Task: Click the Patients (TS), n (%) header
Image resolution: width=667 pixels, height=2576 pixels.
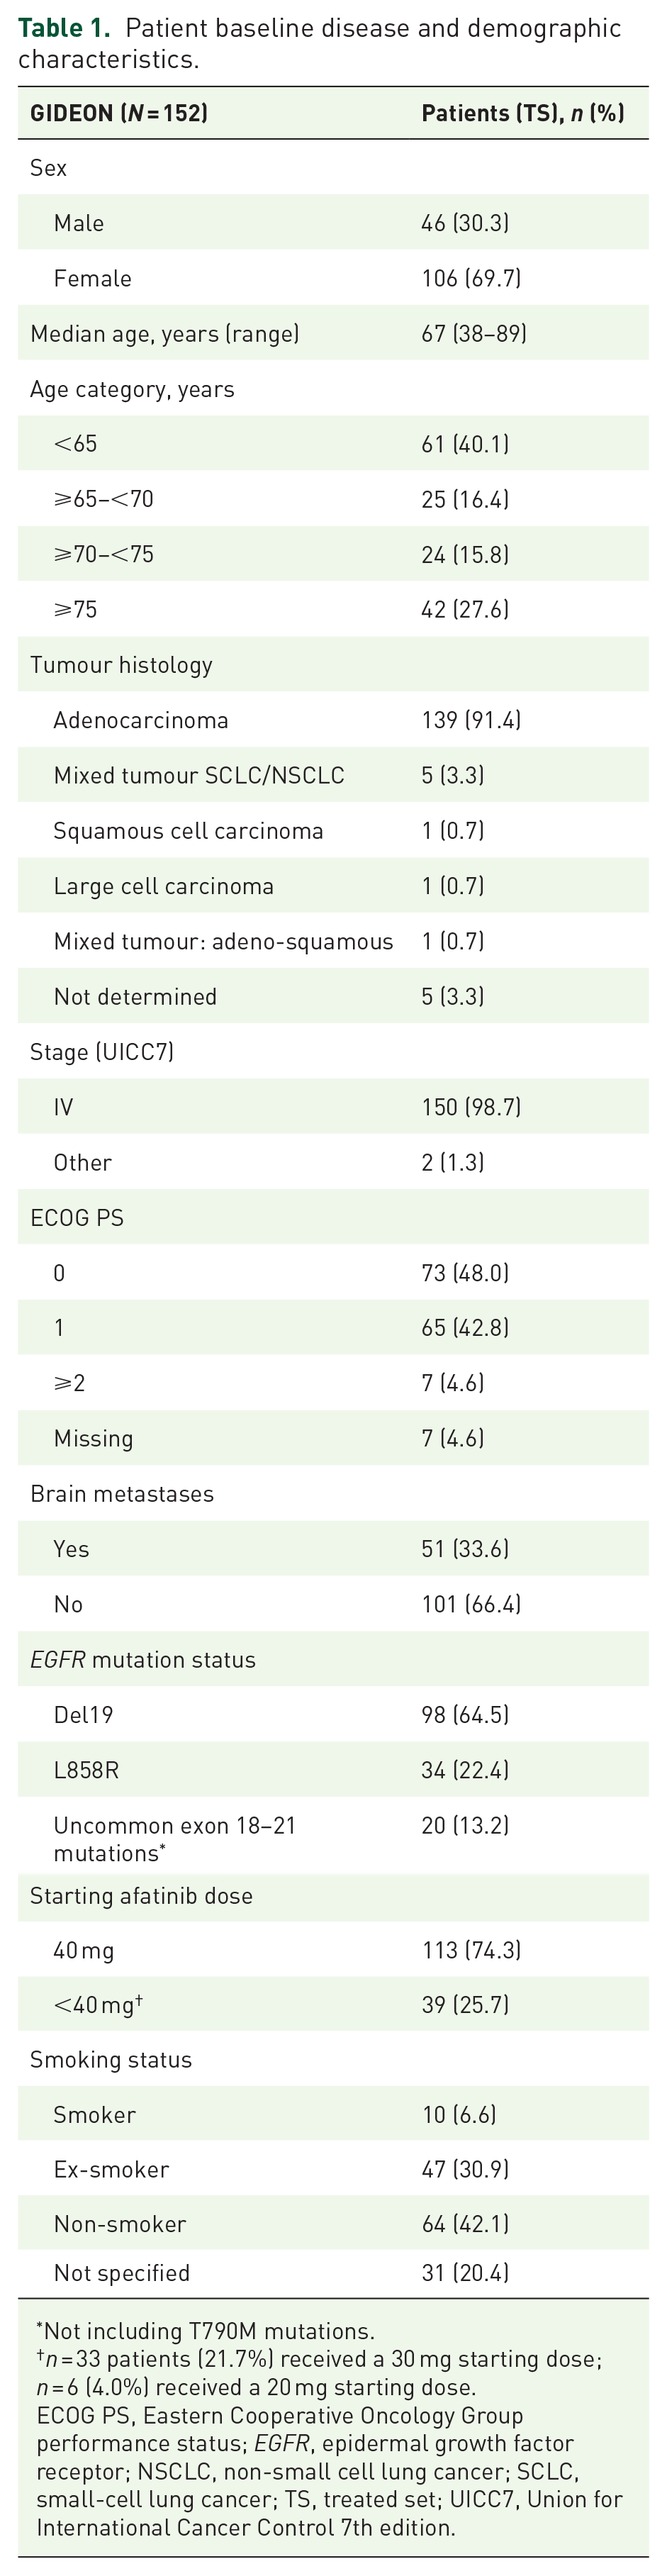Action: point(522,113)
